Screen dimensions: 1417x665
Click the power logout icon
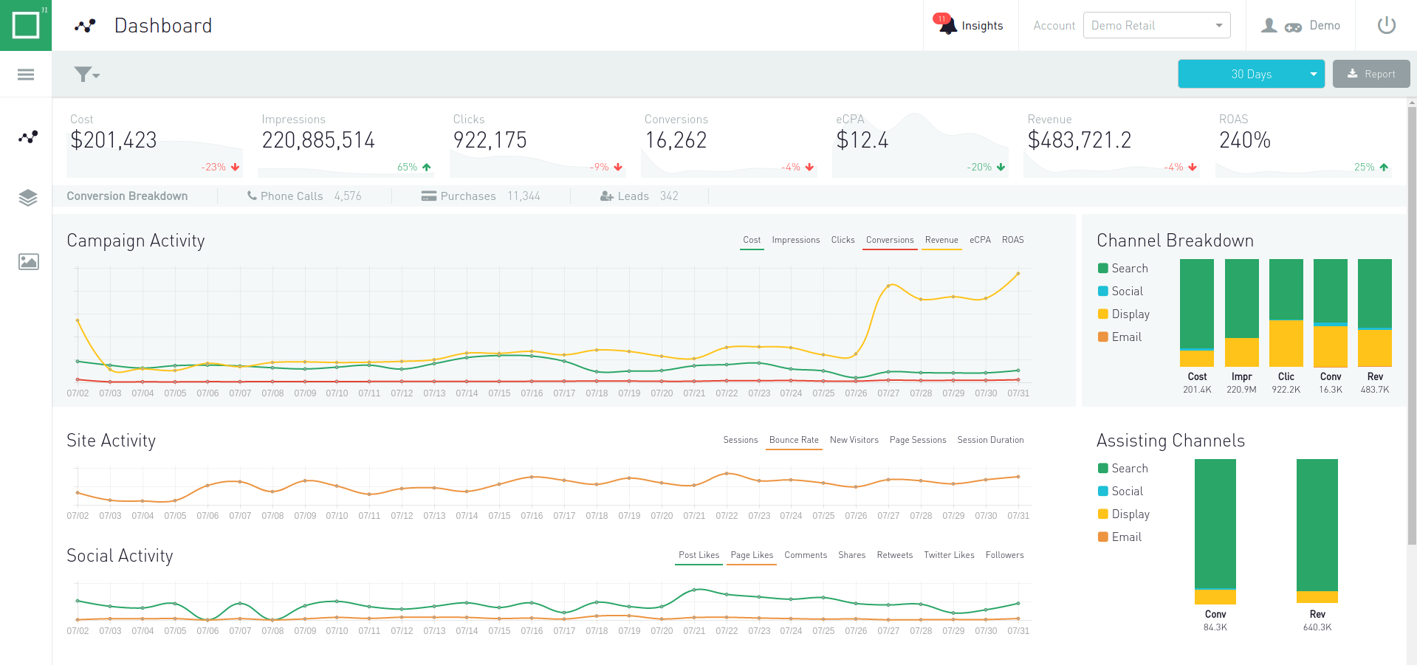point(1386,26)
